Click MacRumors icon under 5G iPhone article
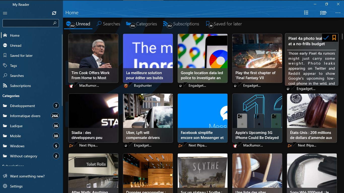This screenshot has height=193, width=344. [x=235, y=146]
